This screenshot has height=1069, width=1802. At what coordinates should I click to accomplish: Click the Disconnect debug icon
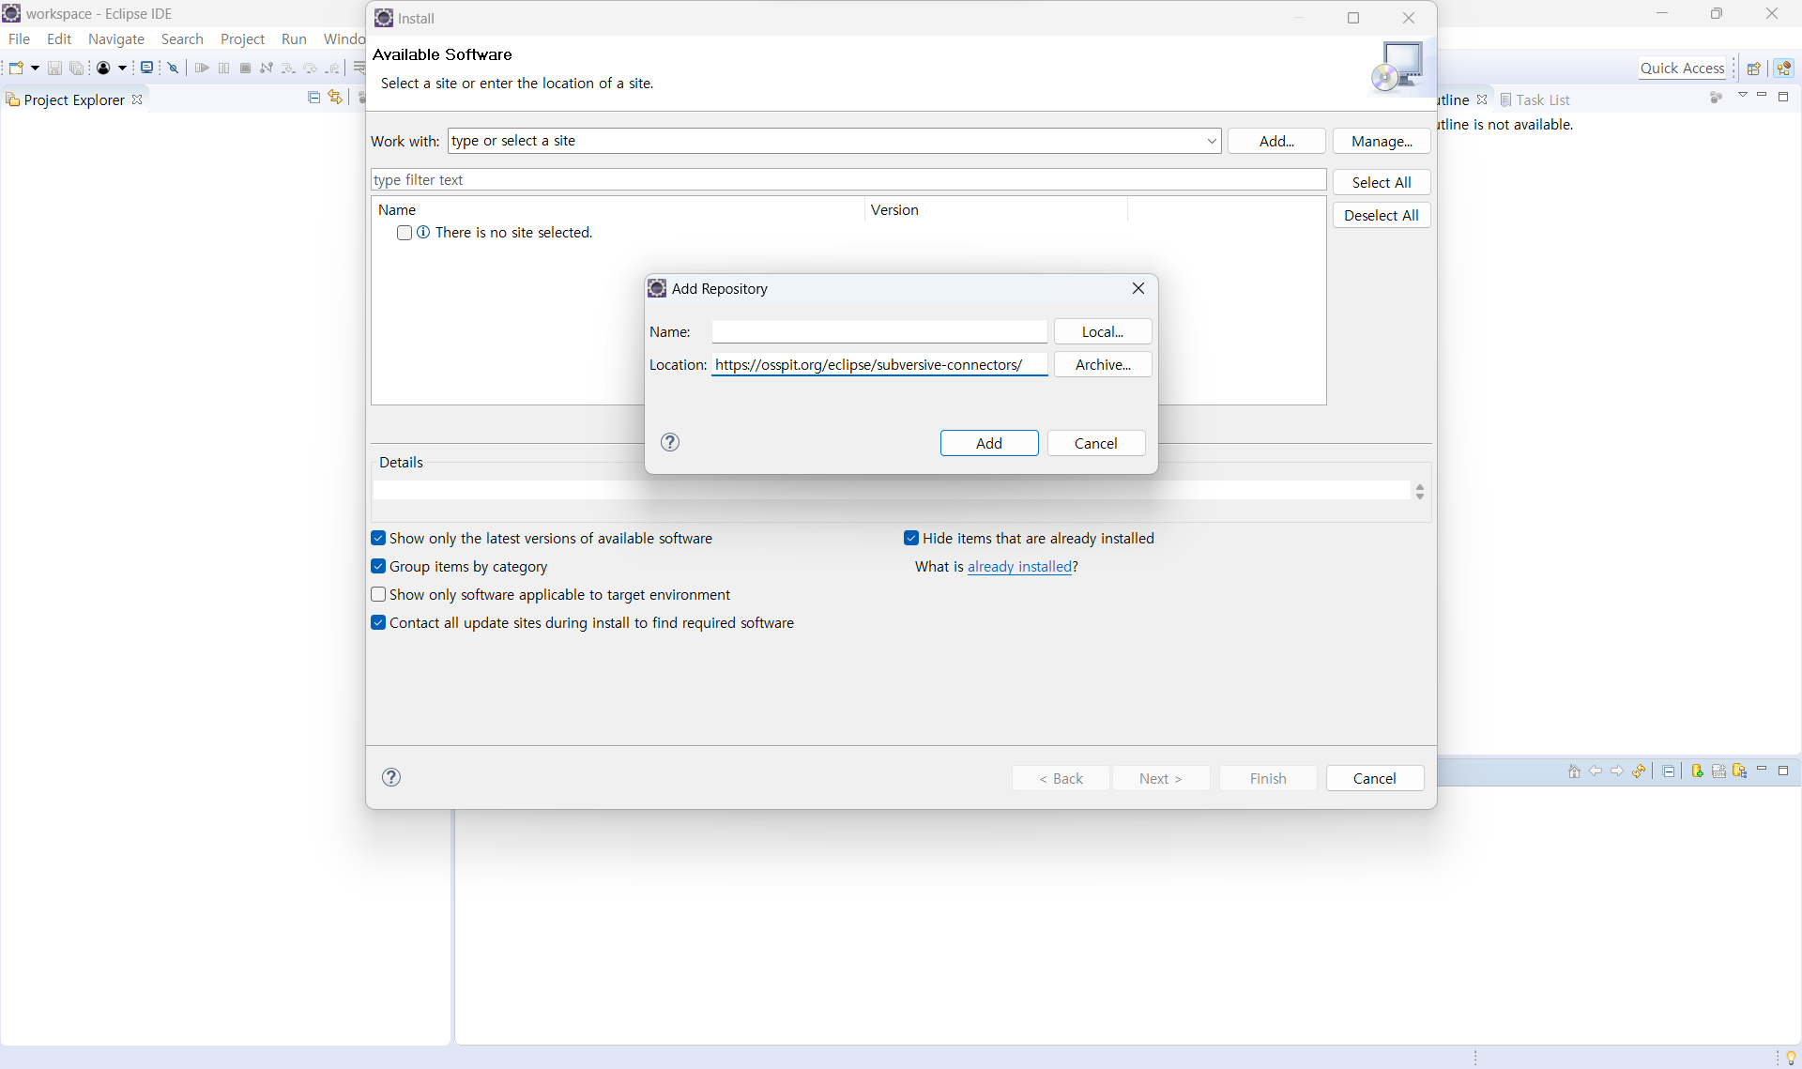267,68
